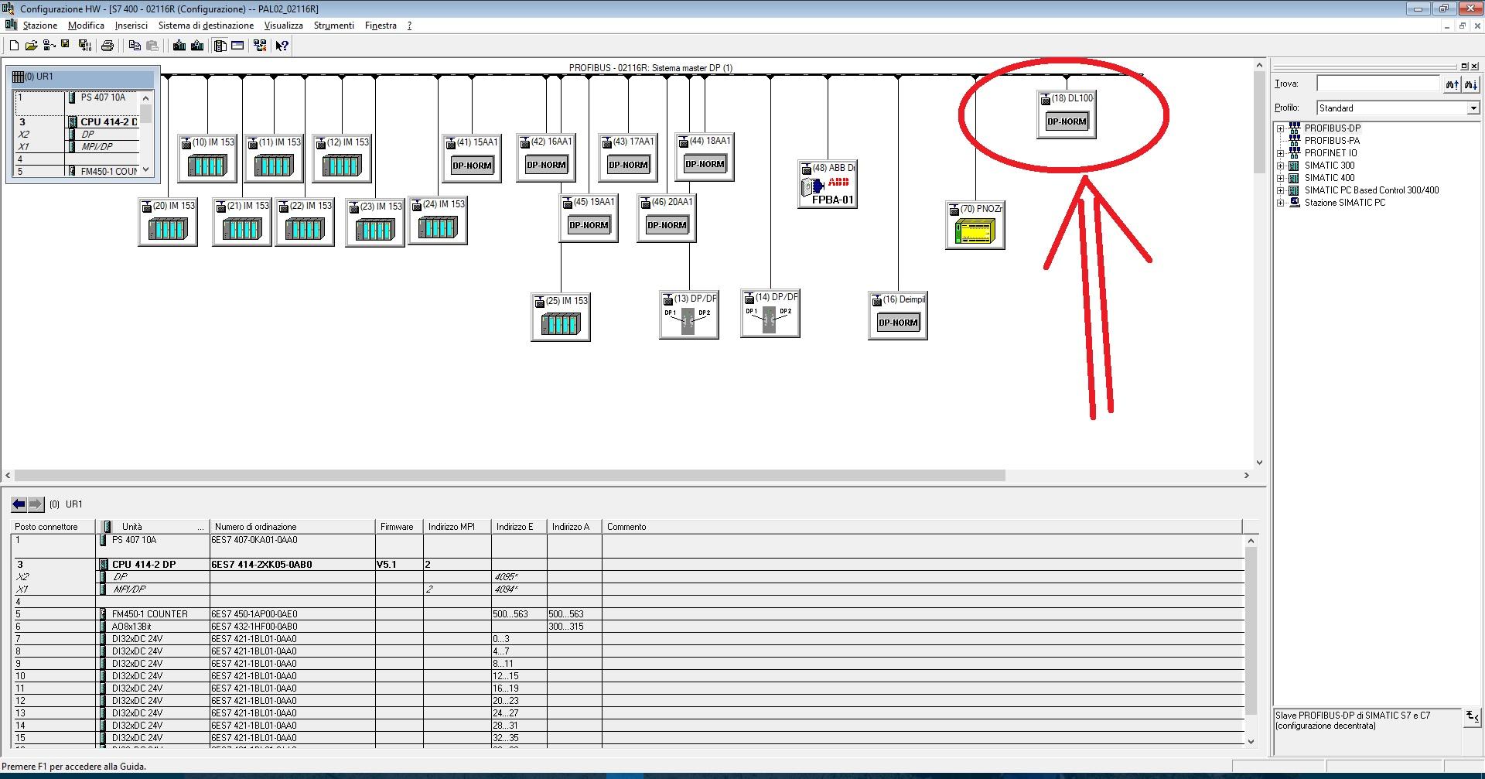Open the Inserisci menu
The width and height of the screenshot is (1485, 779).
(x=131, y=26)
